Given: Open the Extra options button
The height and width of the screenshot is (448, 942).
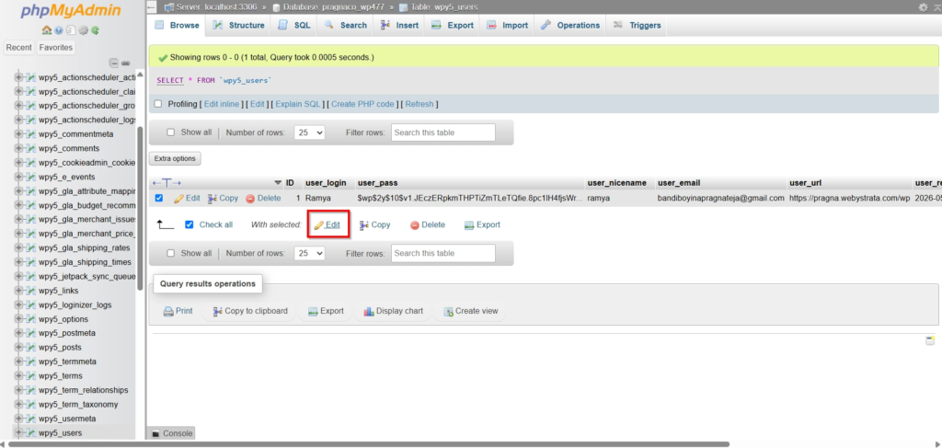Looking at the screenshot, I should (x=175, y=158).
